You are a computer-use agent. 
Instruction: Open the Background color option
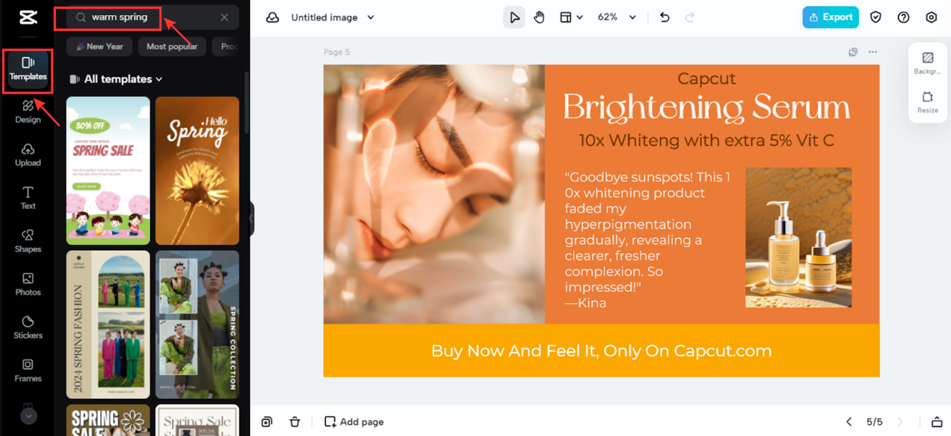(927, 62)
